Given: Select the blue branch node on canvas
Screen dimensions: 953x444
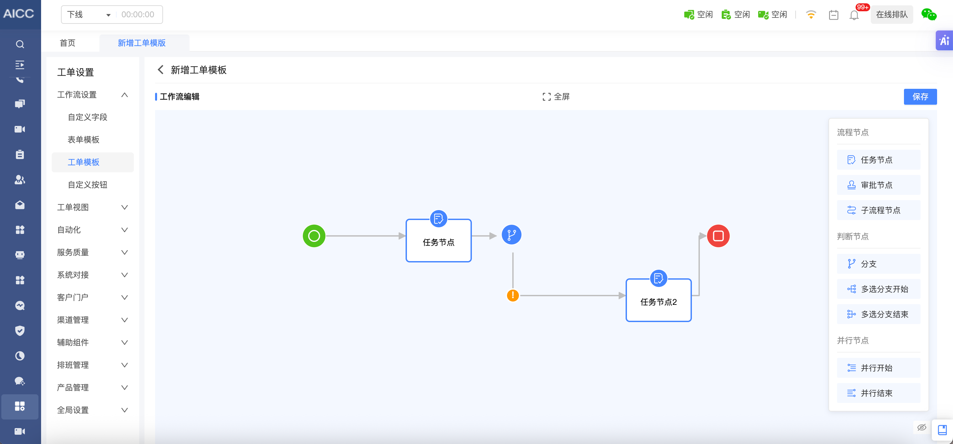Looking at the screenshot, I should tap(511, 235).
